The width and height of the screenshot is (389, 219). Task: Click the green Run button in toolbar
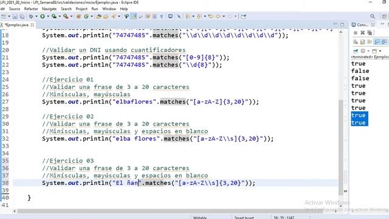pos(43,16)
